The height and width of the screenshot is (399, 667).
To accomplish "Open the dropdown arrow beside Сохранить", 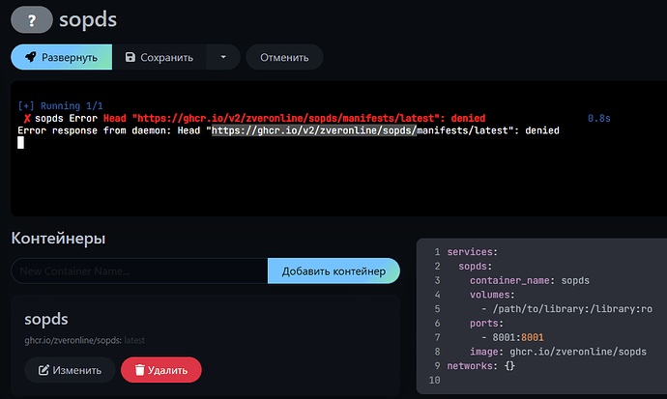I will click(223, 57).
